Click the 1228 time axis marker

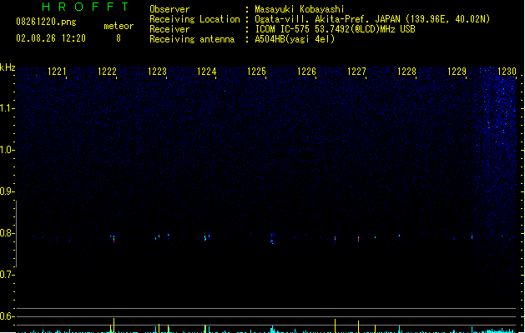coord(406,72)
